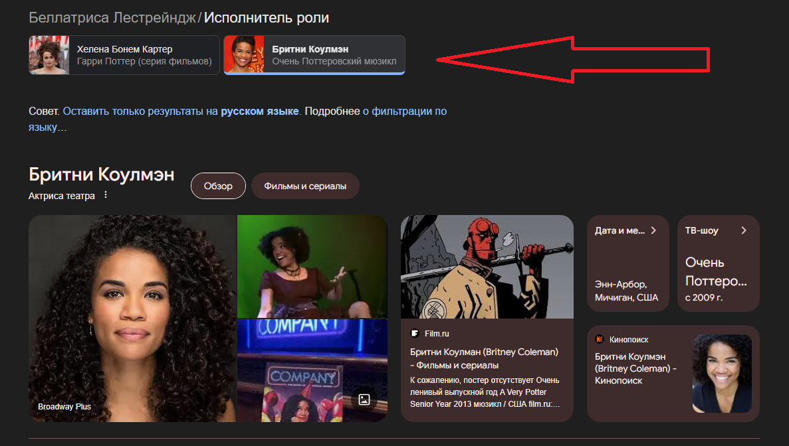The image size is (789, 446).
Task: Click Кинопоиск source name label
Action: [x=629, y=340]
